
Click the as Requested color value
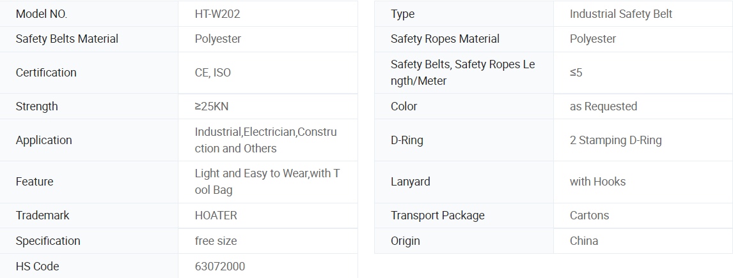click(604, 106)
